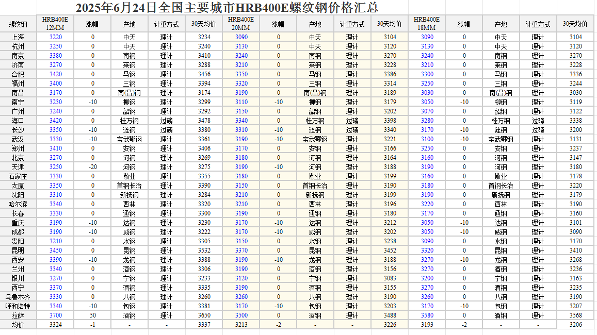Click the 螺纹钢 header cell
This screenshot has width=597, height=335.
pyautogui.click(x=18, y=24)
